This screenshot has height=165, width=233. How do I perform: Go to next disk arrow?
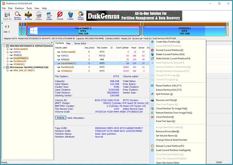[x=9, y=26]
